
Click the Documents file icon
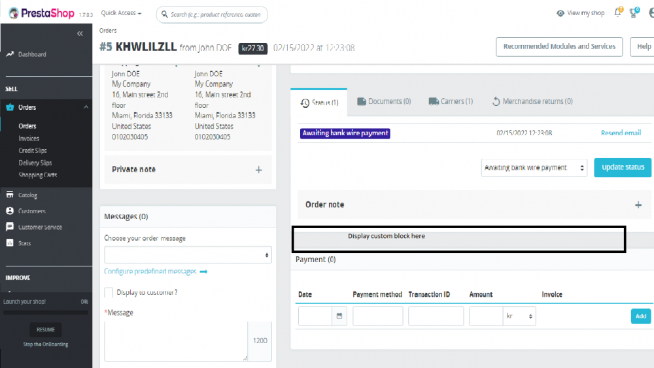coord(362,101)
